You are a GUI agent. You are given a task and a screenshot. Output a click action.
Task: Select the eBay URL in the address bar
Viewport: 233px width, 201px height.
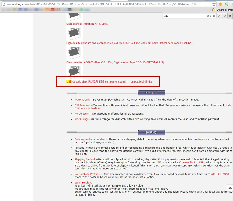tap(101, 4)
